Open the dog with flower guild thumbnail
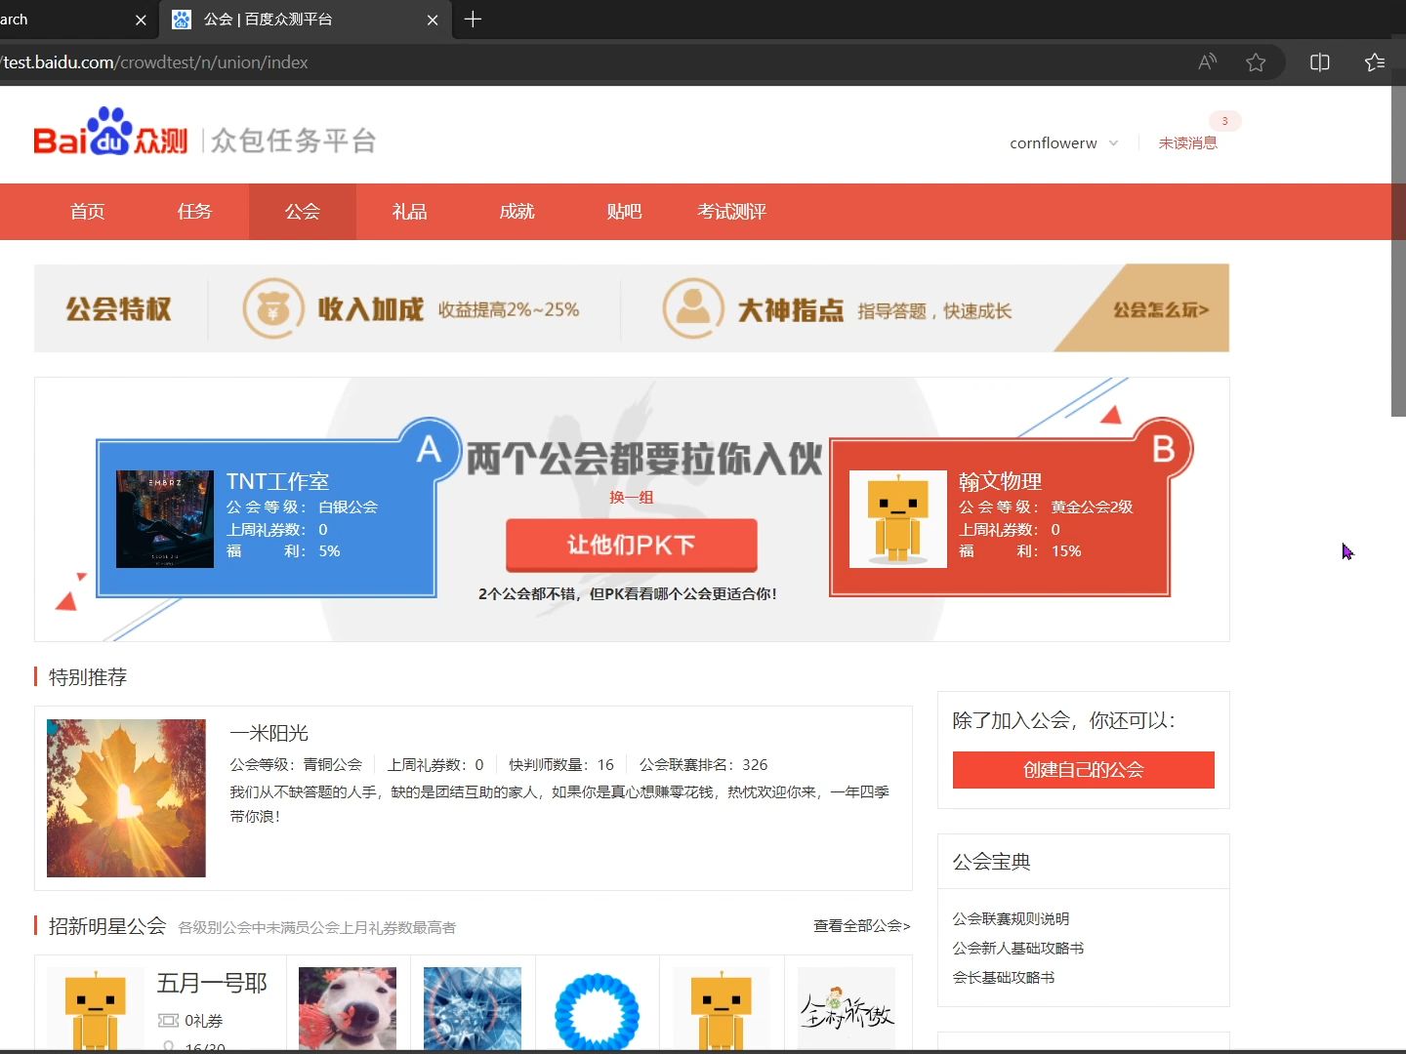 coord(348,1009)
